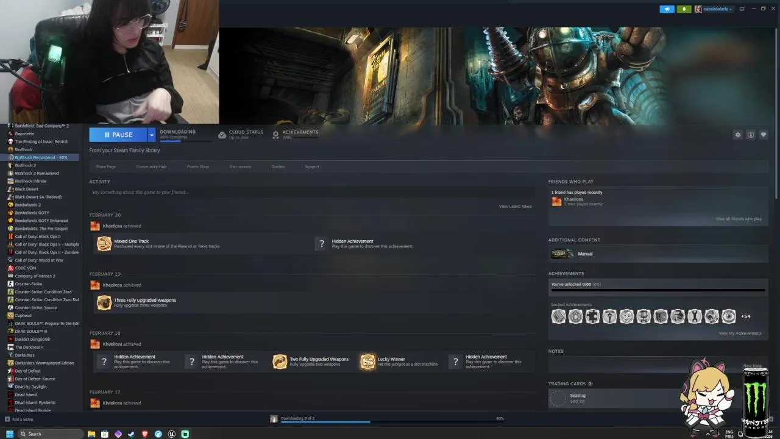
Task: Show the +54 more locked achievements
Action: 746,316
